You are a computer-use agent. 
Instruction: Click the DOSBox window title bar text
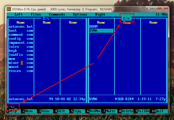[62, 9]
